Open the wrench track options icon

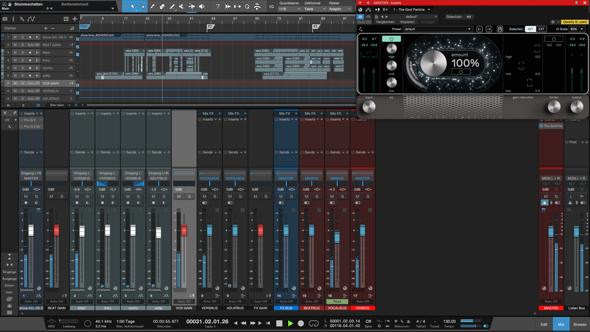22,19
